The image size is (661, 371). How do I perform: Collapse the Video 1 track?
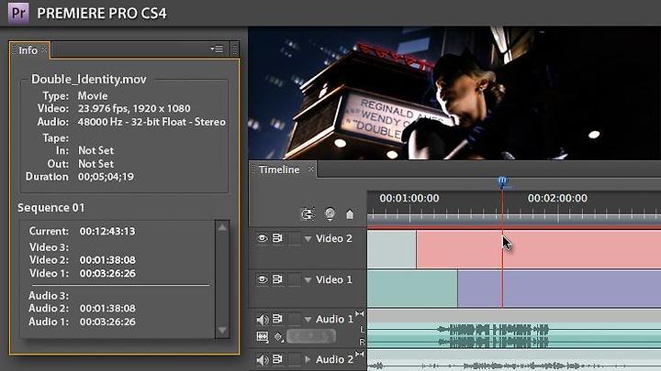pyautogui.click(x=308, y=280)
